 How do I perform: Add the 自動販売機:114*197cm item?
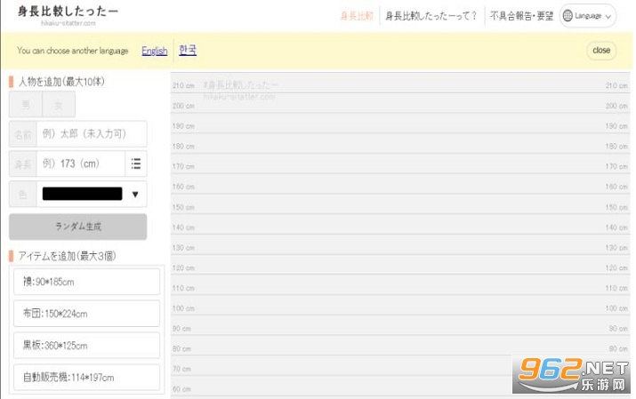click(x=86, y=378)
